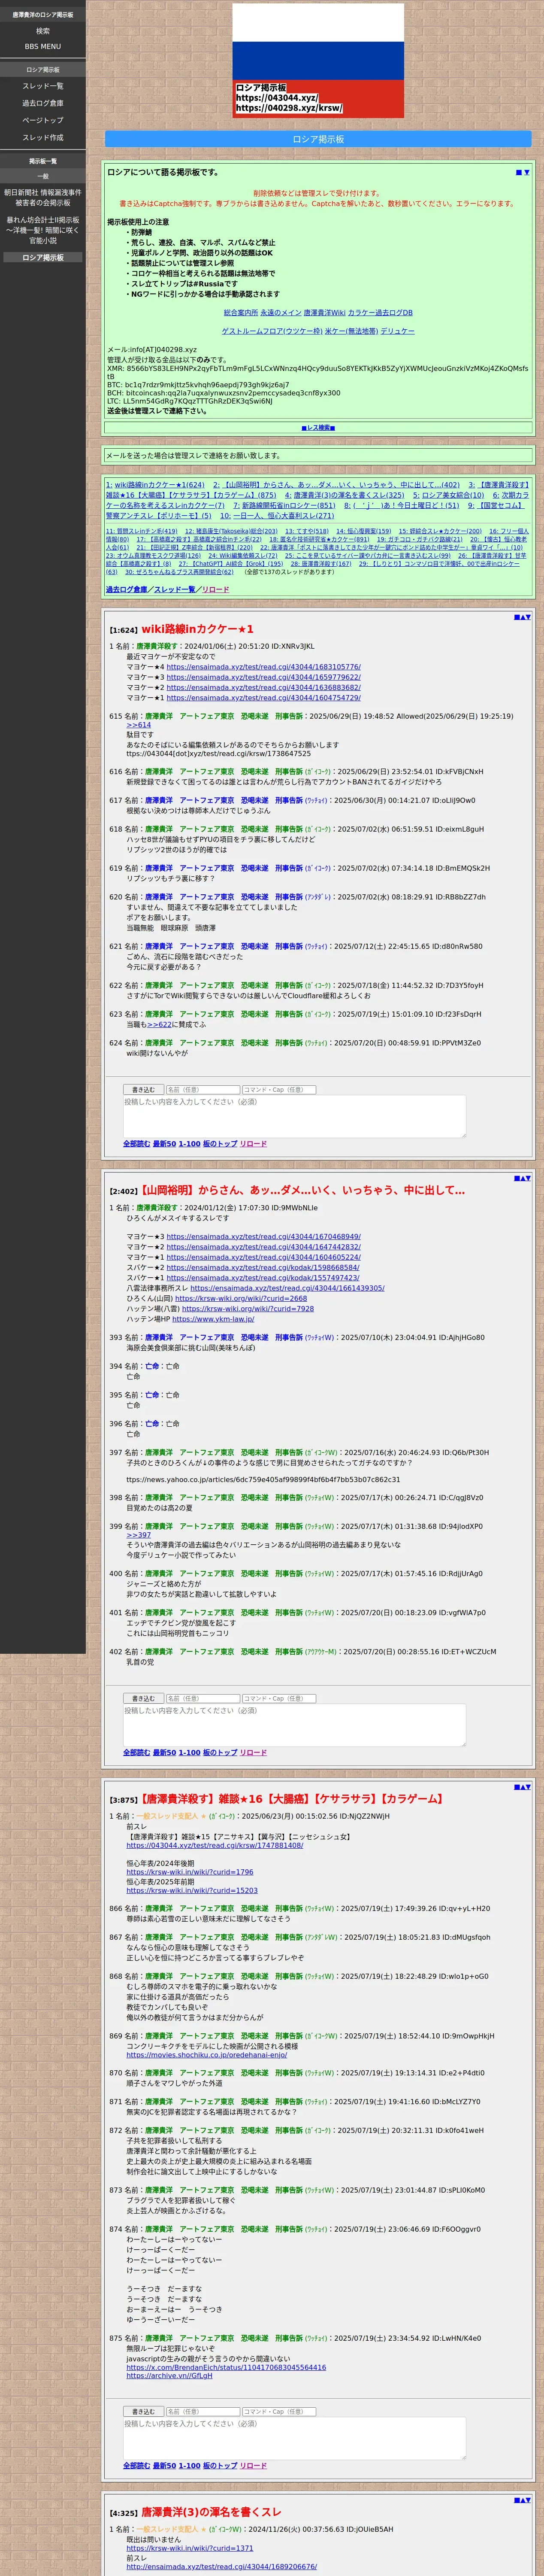Jump down with ▼ above the wiki路線inカクケー★1 thread
Viewport: 544px width, 2576px height.
pyautogui.click(x=528, y=617)
